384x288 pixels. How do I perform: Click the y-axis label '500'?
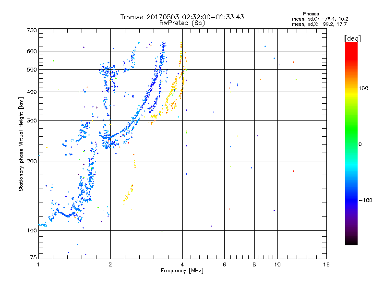(x=32, y=70)
